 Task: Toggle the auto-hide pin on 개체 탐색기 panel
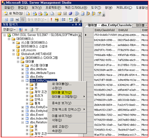click(x=76, y=24)
